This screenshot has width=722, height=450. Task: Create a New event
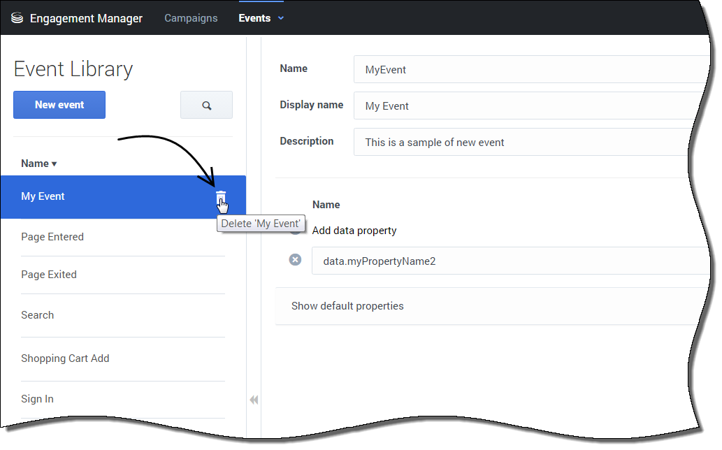coord(59,105)
